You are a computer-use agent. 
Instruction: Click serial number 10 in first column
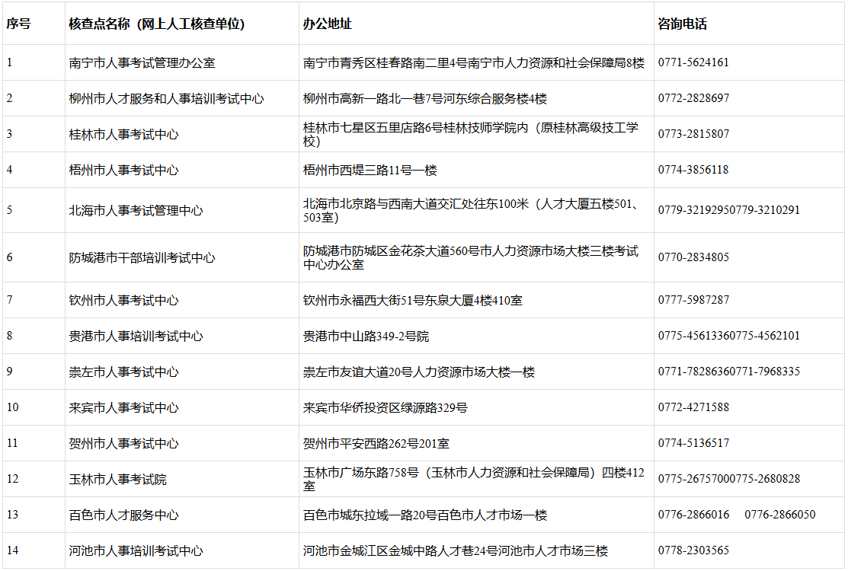pos(12,407)
